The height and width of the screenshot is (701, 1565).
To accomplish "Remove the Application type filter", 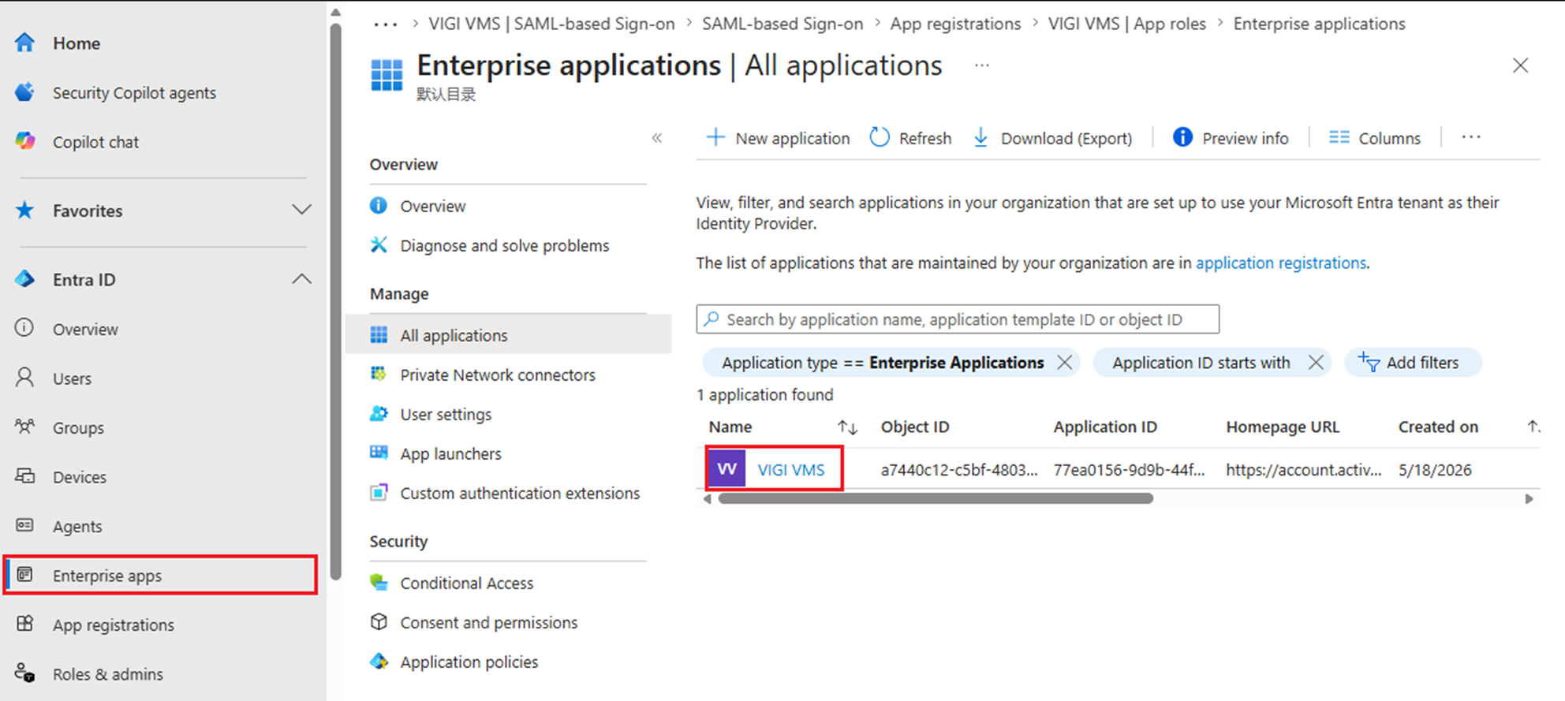I will [x=1064, y=362].
